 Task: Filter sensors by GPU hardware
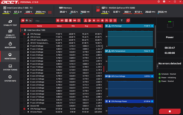point(62,21)
